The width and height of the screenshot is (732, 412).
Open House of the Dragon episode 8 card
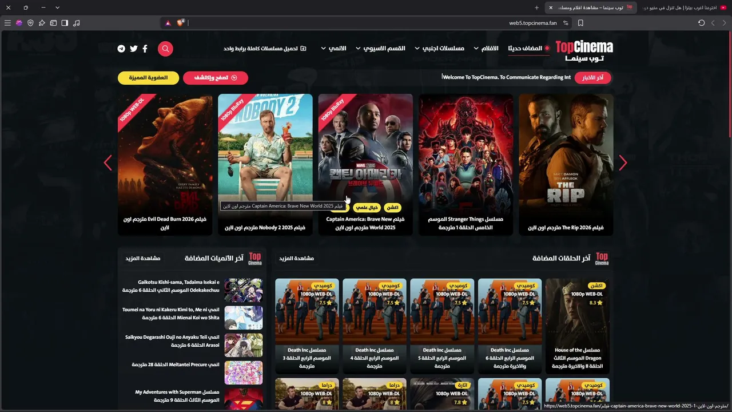click(577, 326)
